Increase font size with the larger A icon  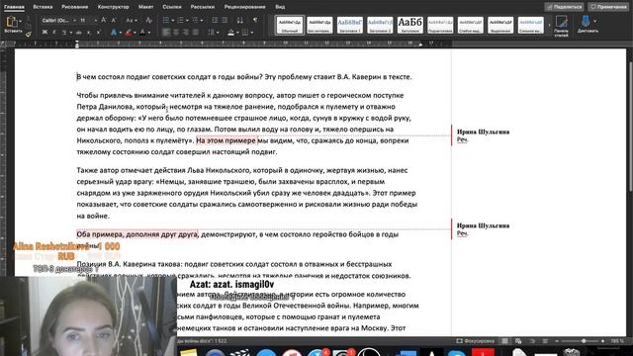click(x=104, y=20)
